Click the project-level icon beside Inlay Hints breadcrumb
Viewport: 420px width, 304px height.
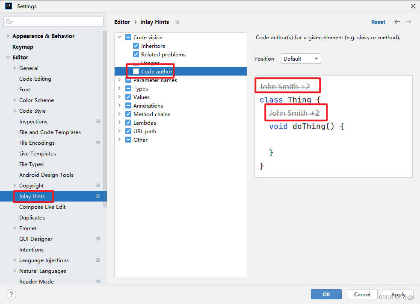177,22
